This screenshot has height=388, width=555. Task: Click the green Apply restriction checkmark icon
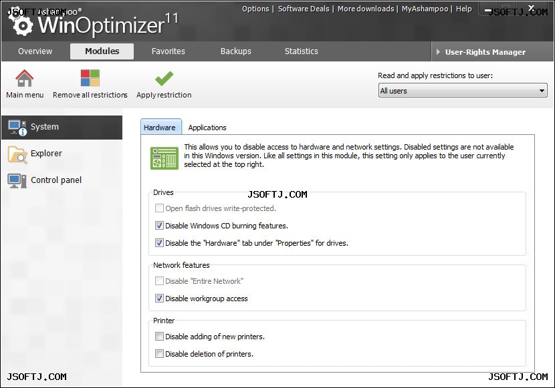pyautogui.click(x=164, y=78)
